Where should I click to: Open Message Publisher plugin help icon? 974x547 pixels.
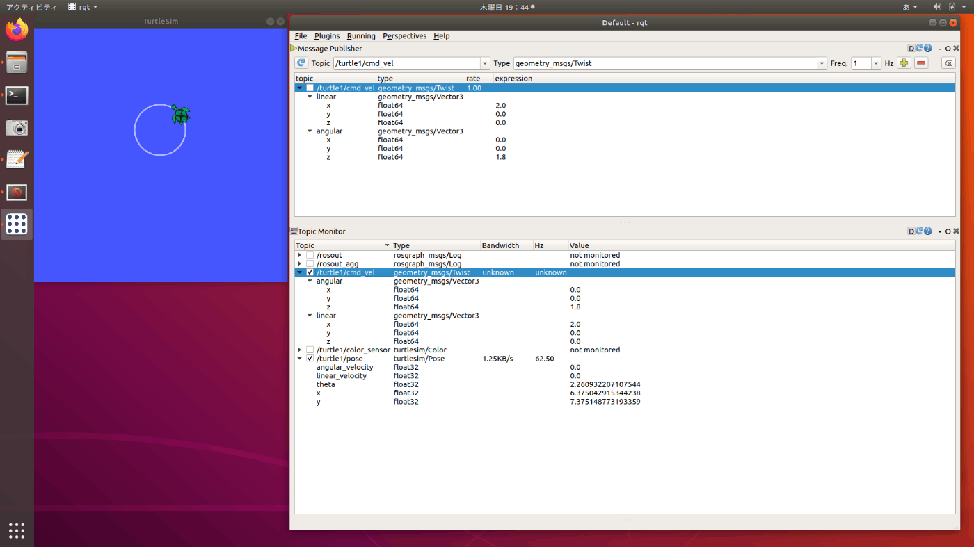point(927,49)
